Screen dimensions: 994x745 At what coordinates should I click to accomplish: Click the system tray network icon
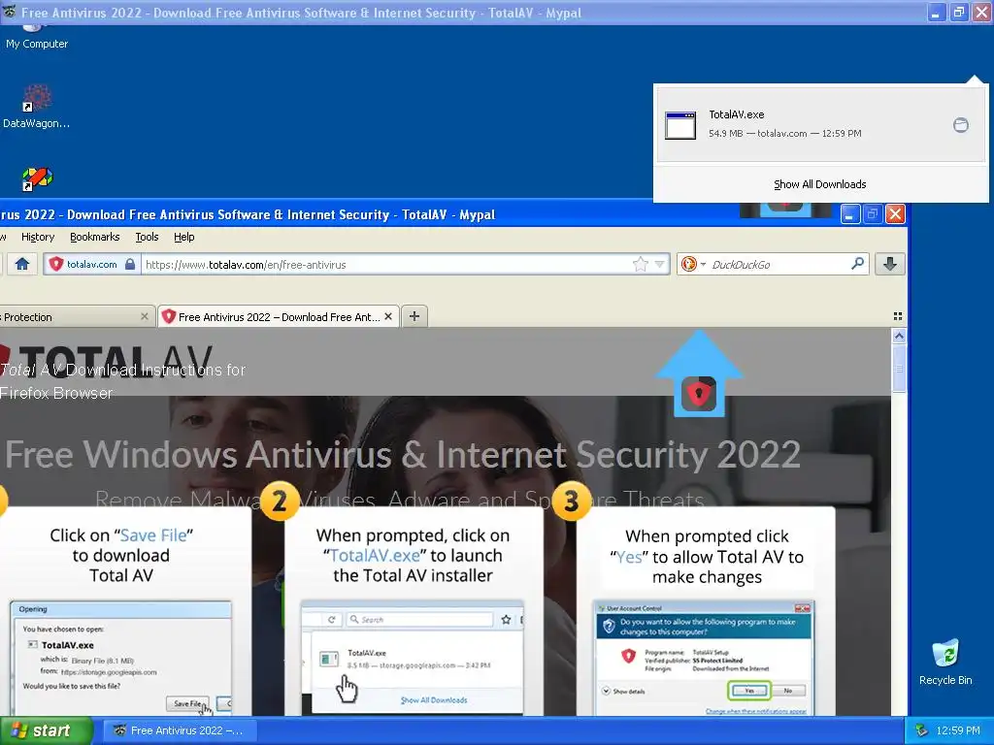[x=922, y=730]
